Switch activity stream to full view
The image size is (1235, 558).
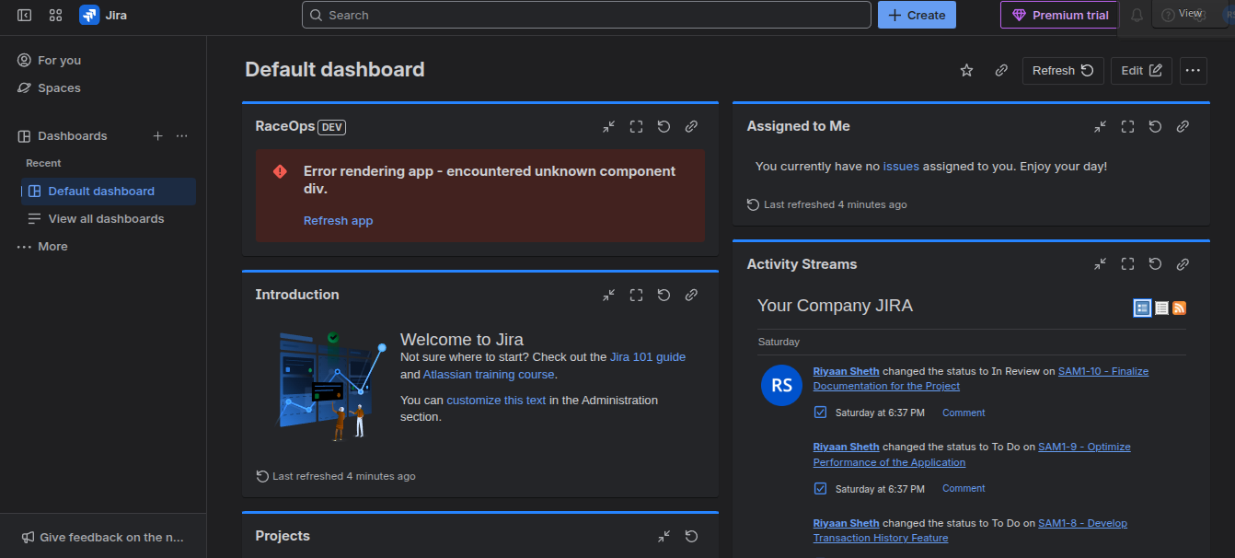point(1142,308)
